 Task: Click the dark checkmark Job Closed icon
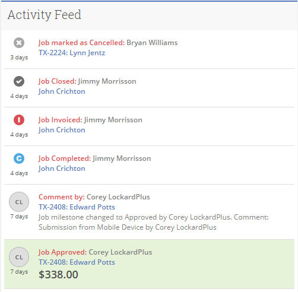[x=19, y=81]
